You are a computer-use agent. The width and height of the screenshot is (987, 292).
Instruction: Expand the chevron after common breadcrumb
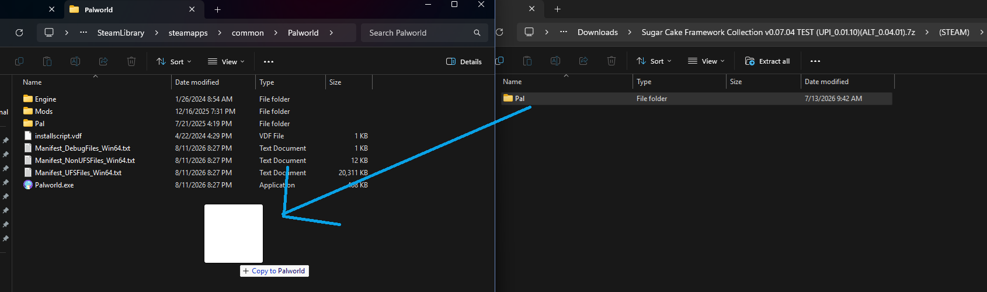[x=276, y=33]
